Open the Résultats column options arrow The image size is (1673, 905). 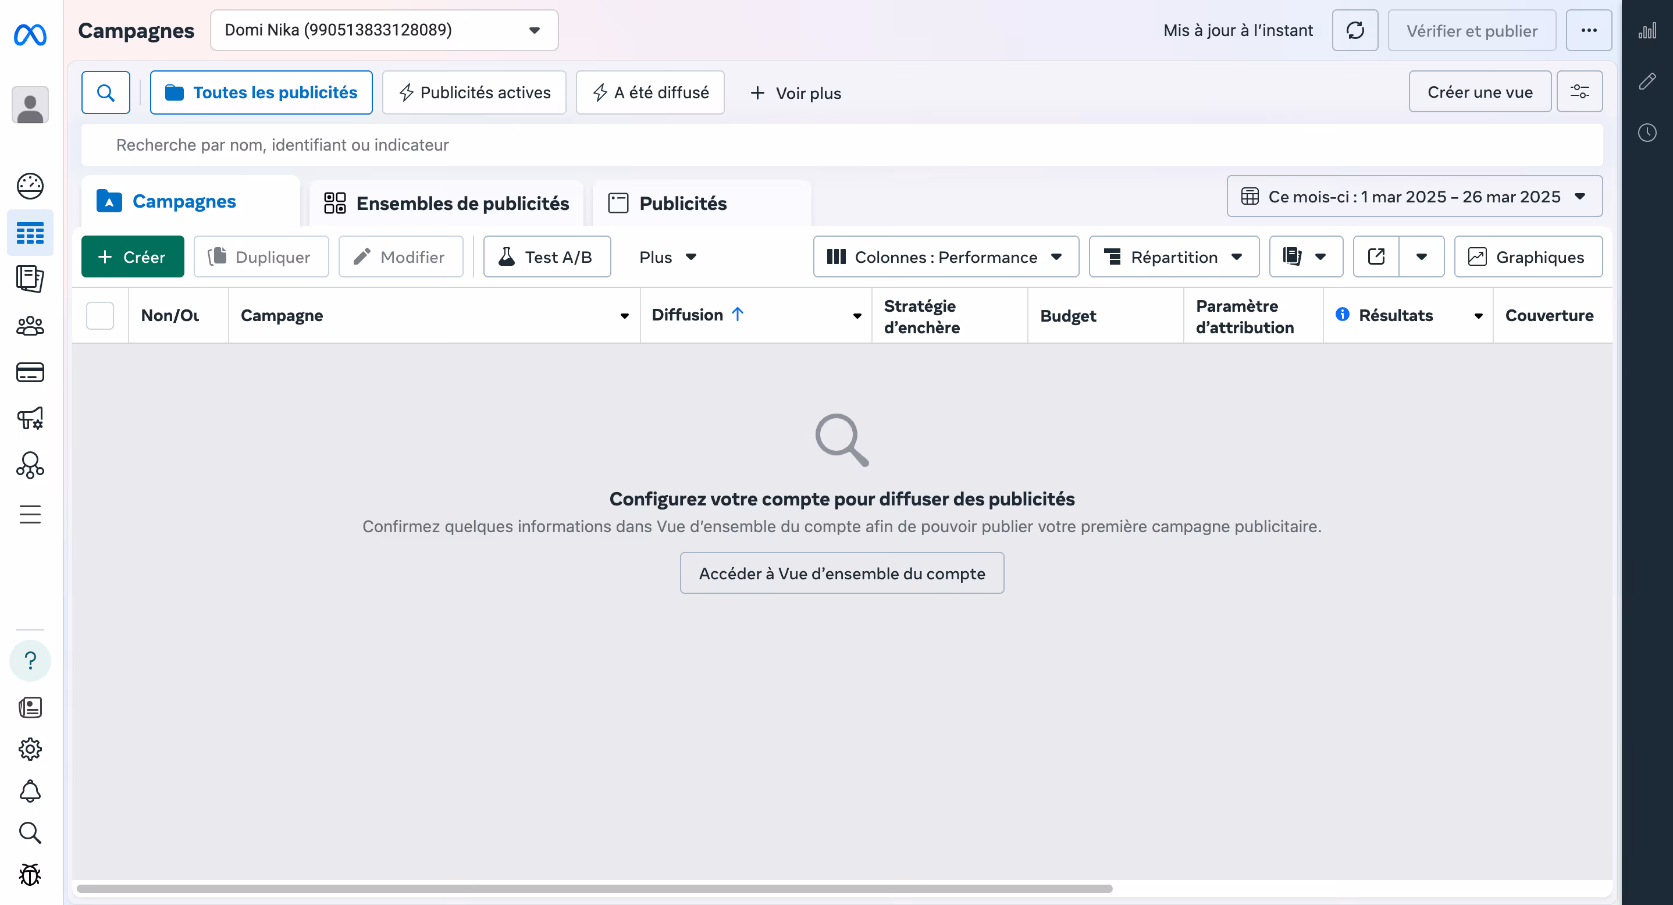(1478, 316)
